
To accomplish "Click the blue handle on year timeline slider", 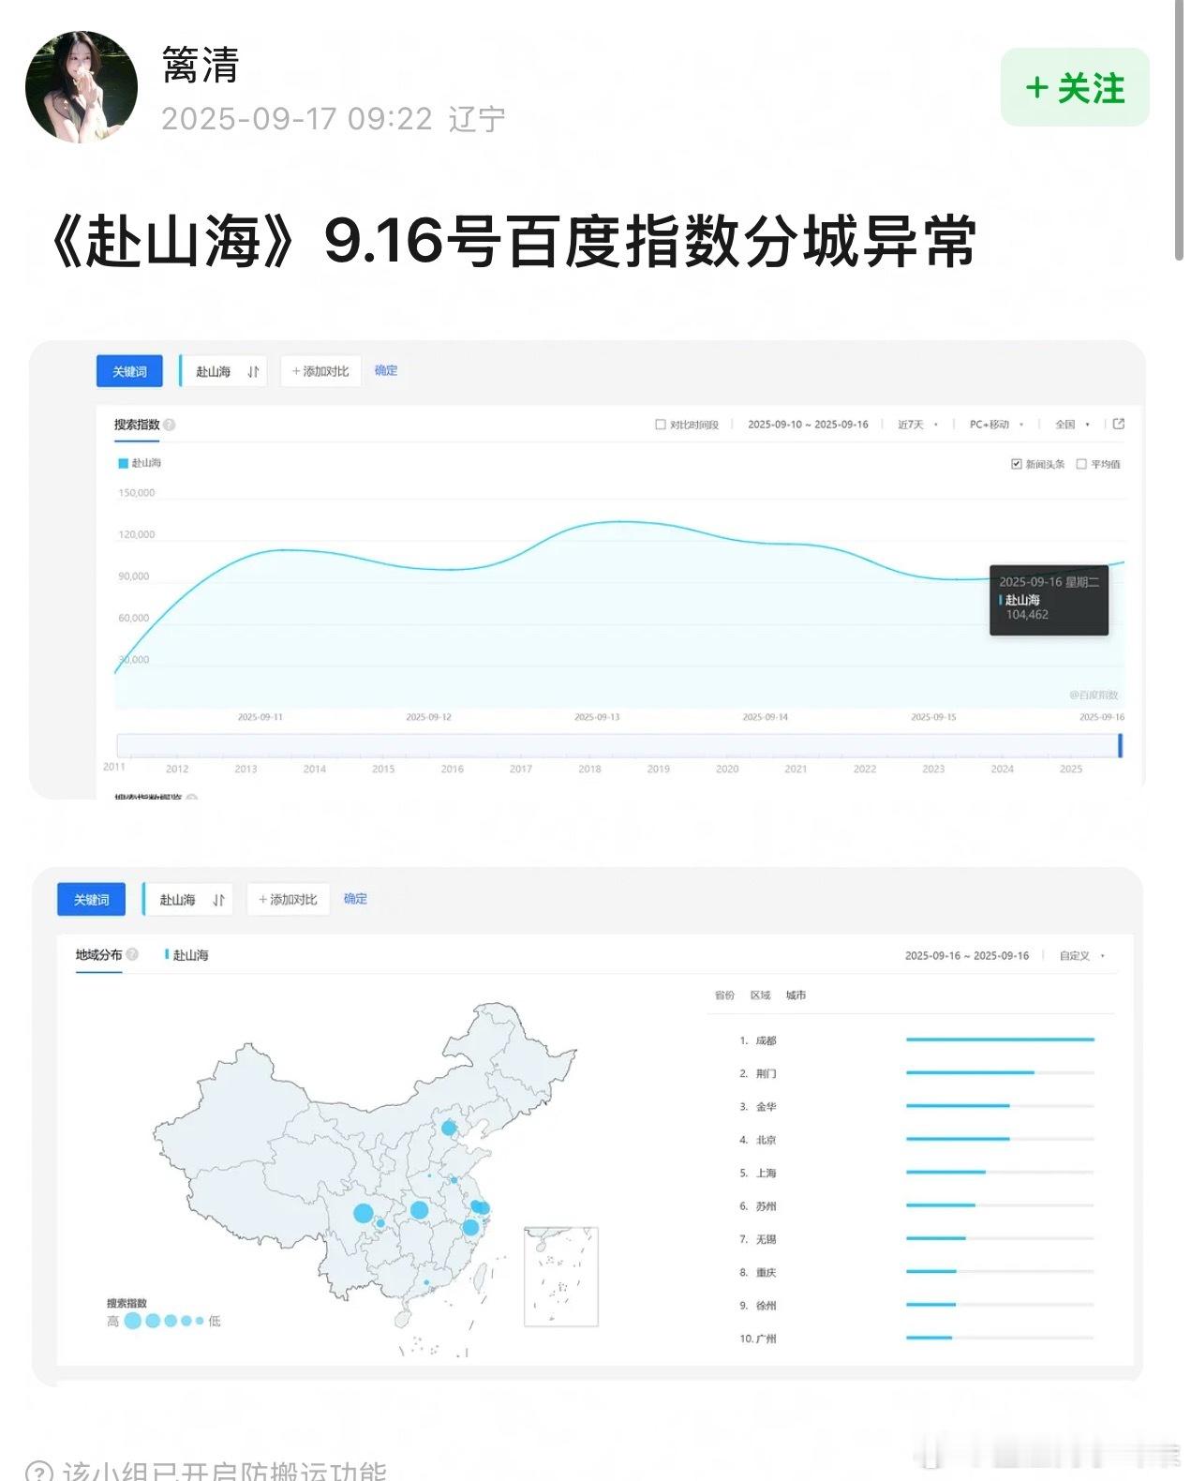I will [1120, 745].
